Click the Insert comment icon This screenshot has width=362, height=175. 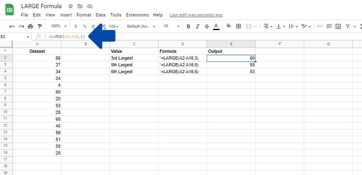point(329,27)
